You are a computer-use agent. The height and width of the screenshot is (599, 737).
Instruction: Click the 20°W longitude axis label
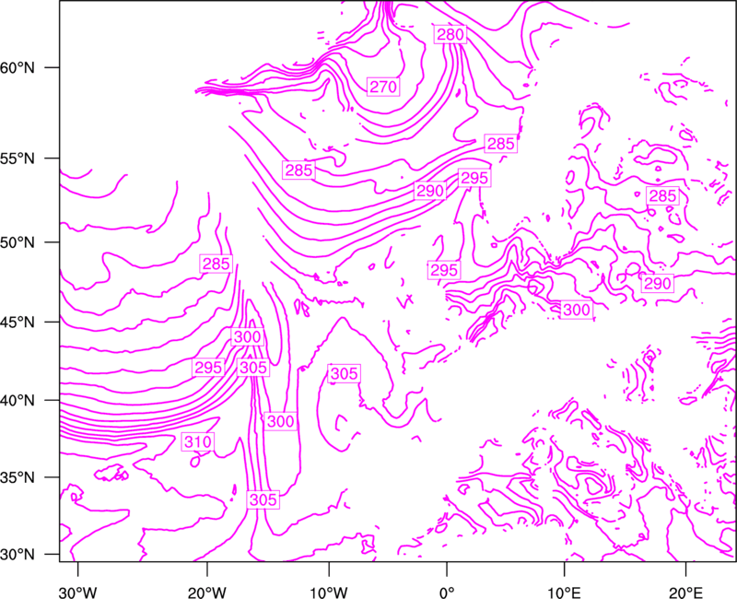(207, 593)
